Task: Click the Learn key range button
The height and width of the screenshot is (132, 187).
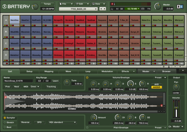Action: coord(56,81)
